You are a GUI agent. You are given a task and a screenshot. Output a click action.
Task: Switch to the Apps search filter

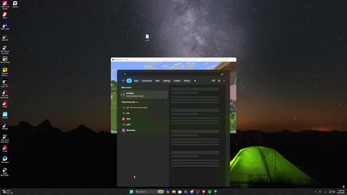[x=136, y=81]
